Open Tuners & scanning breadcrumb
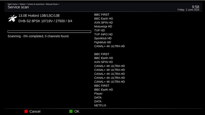This screenshot has height=115, width=205. 35,4
